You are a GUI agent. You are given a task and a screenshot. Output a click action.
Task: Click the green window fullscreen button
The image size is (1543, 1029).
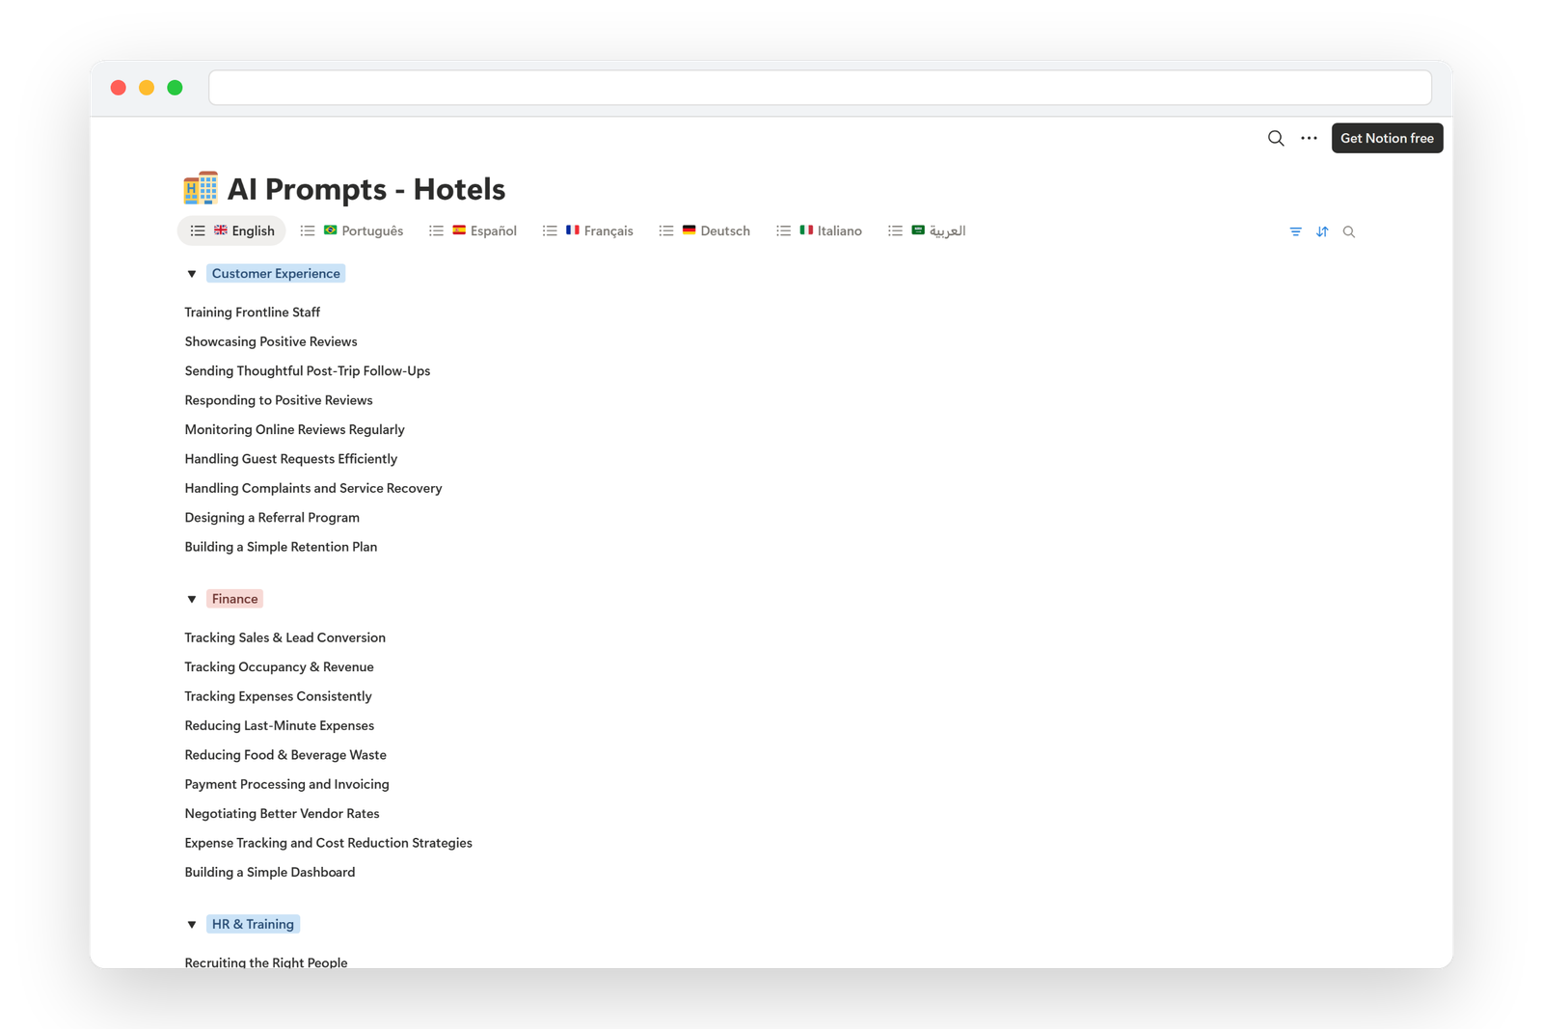[x=175, y=88]
